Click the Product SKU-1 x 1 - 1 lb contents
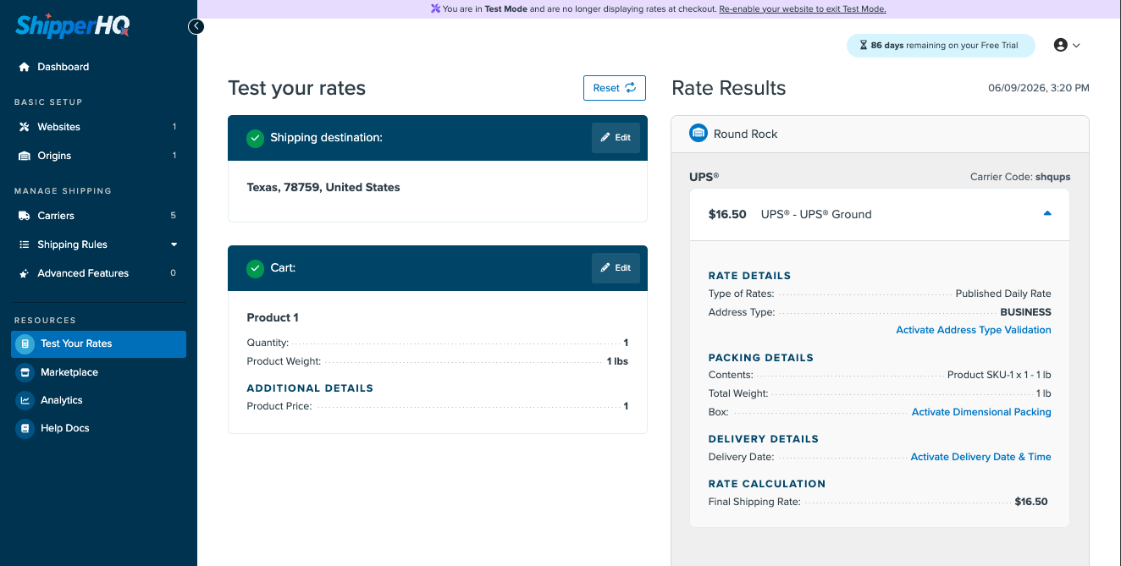Screen dimensions: 1121x566 (x=999, y=375)
